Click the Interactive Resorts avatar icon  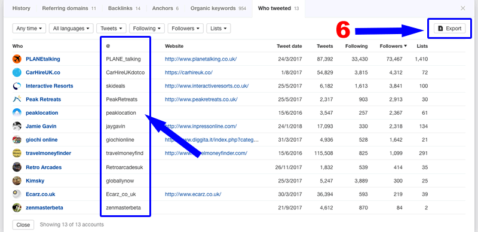17,86
